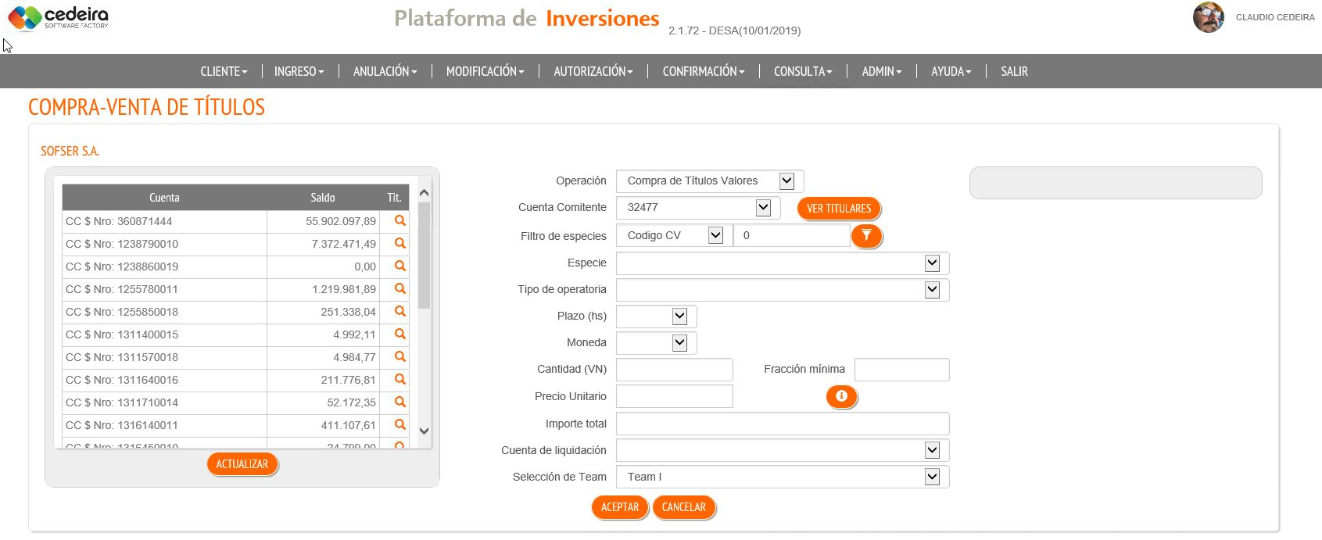Apply the species filter funnel button
1322x540 pixels.
tap(866, 235)
